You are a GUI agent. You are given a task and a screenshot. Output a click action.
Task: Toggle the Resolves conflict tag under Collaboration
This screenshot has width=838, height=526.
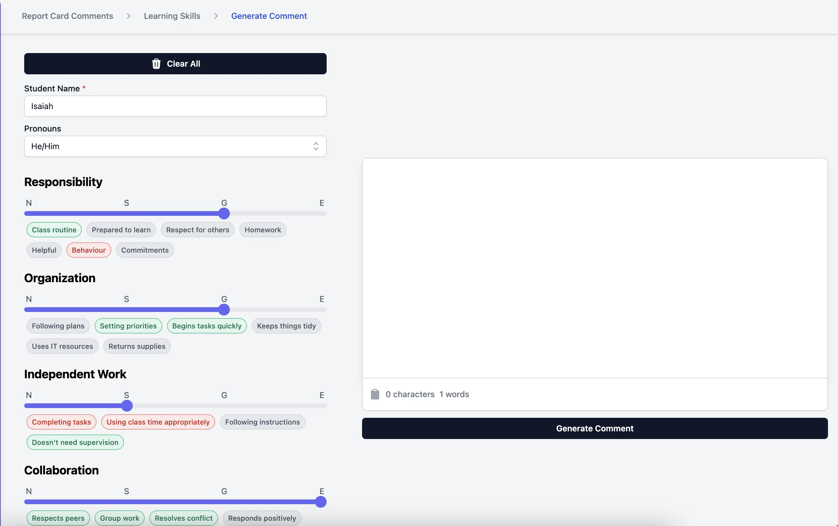click(x=184, y=518)
